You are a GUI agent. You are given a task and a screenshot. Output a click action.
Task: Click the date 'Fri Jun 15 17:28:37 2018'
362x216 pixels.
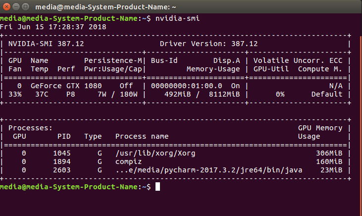53,27
